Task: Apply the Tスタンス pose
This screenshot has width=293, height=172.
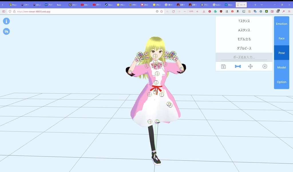Action: point(244,21)
